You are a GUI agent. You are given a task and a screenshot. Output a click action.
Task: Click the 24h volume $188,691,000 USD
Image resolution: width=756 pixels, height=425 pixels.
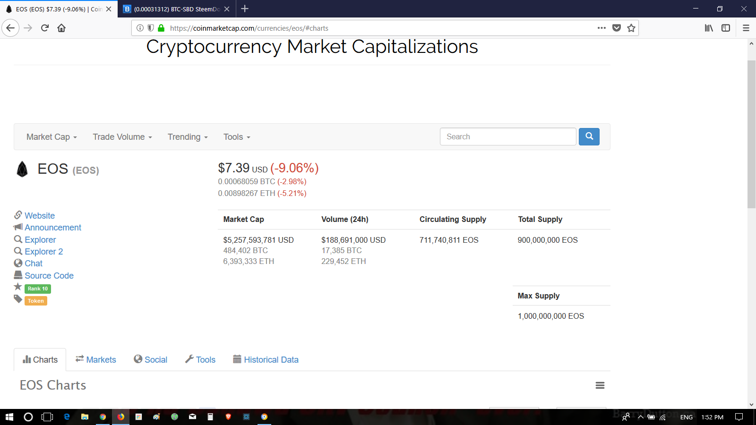pyautogui.click(x=353, y=240)
